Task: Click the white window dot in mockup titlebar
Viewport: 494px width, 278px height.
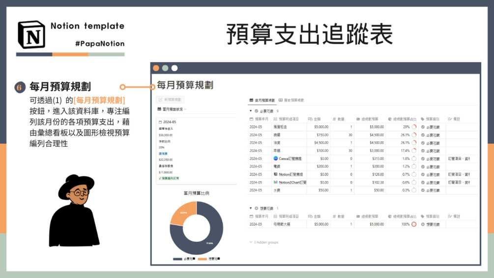Action: pos(174,68)
